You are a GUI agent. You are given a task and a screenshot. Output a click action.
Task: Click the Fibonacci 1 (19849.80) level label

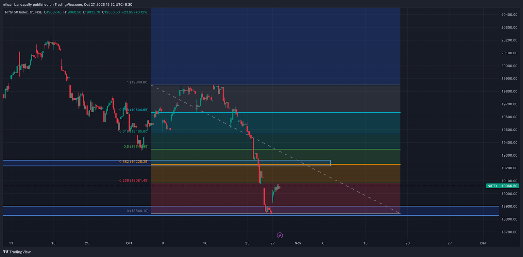click(138, 82)
